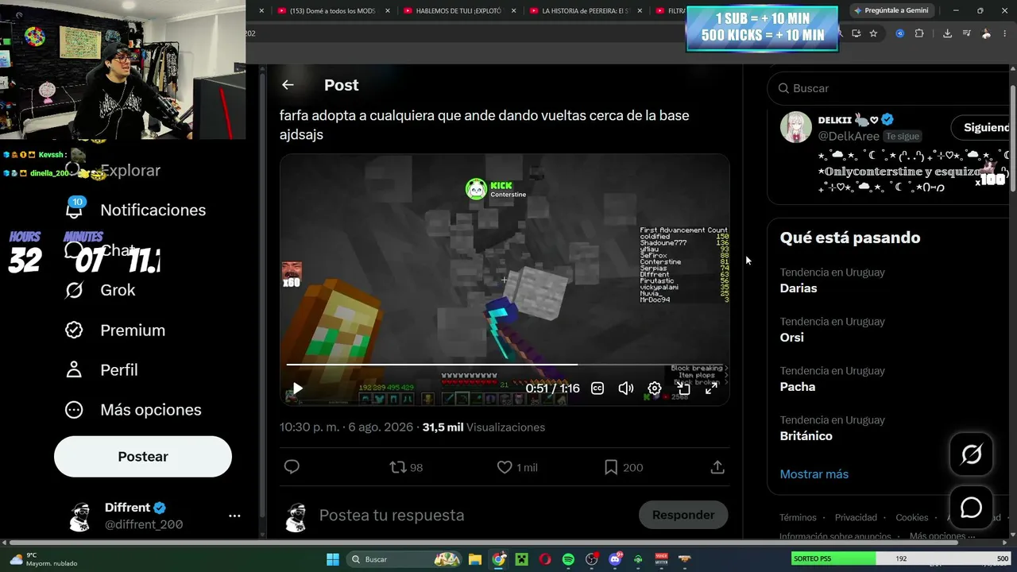Click the taskbar Buscar search box
The height and width of the screenshot is (572, 1017).
[404, 559]
